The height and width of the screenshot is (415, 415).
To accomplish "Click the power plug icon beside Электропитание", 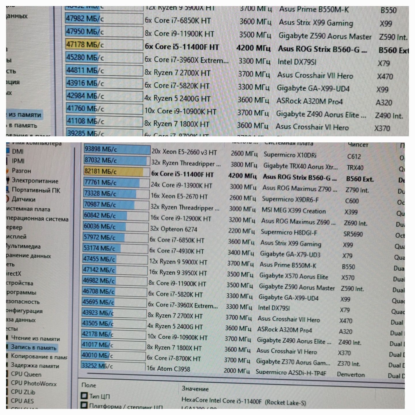I will click(x=8, y=181).
